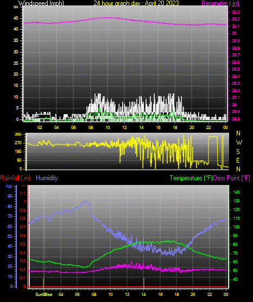Viewport: 253px width, 302px height.
Task: Select the 25 value on windspeed axis
Action: (x=16, y=63)
